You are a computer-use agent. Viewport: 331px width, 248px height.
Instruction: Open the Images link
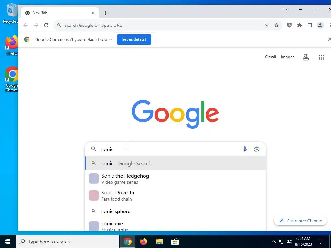coord(287,57)
